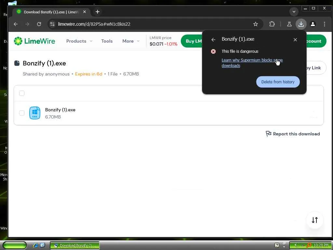Click the file document icon beside title
This screenshot has height=250, width=333.
click(x=17, y=63)
